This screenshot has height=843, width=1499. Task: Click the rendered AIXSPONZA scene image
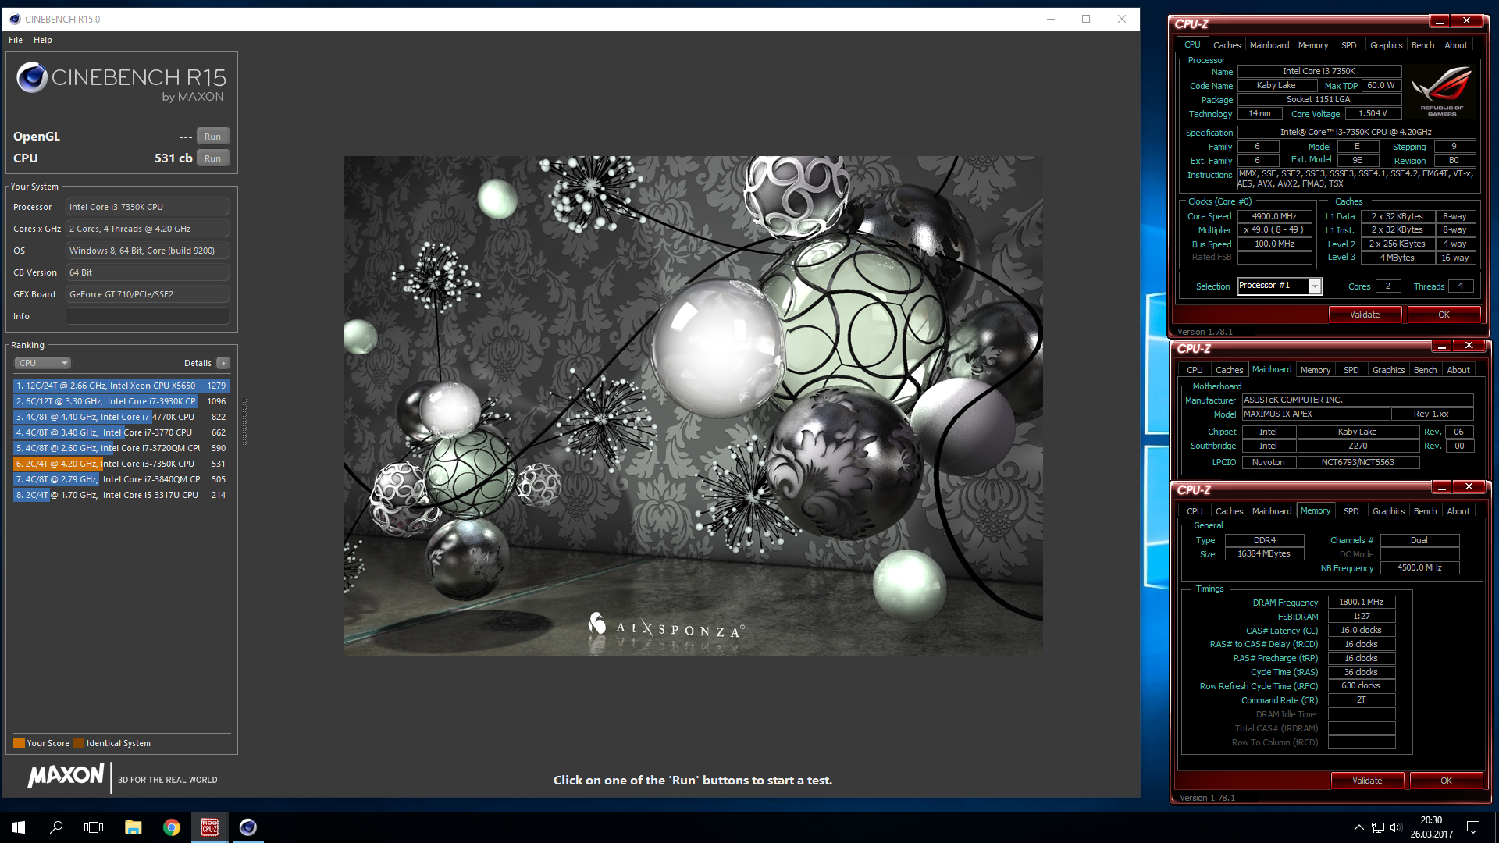pos(693,406)
